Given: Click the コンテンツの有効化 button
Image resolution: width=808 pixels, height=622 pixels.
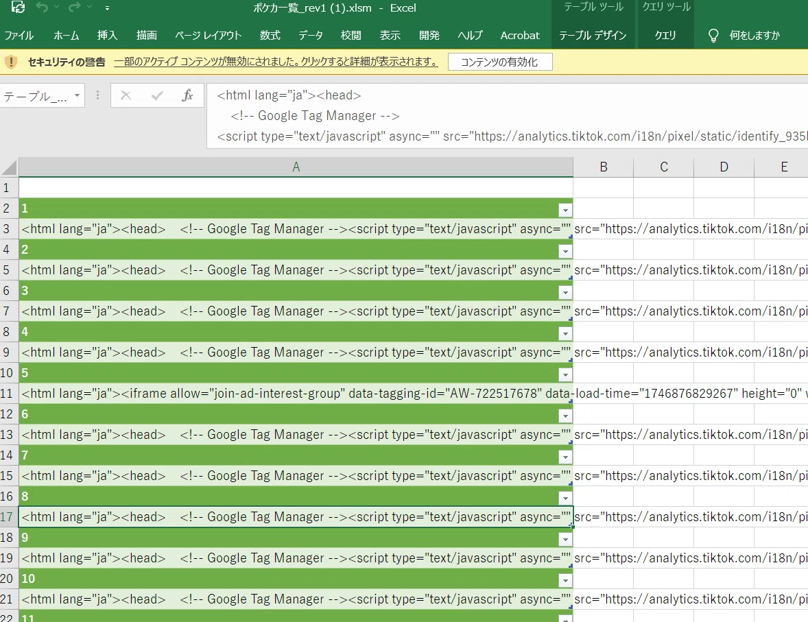Looking at the screenshot, I should [x=500, y=62].
